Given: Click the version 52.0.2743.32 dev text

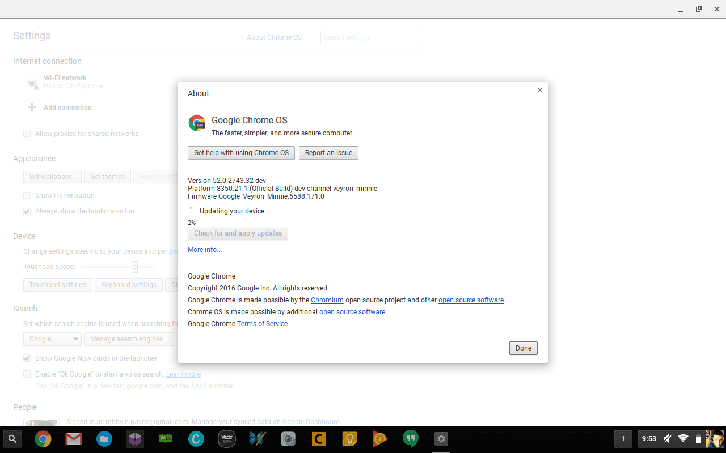Looking at the screenshot, I should coord(227,181).
